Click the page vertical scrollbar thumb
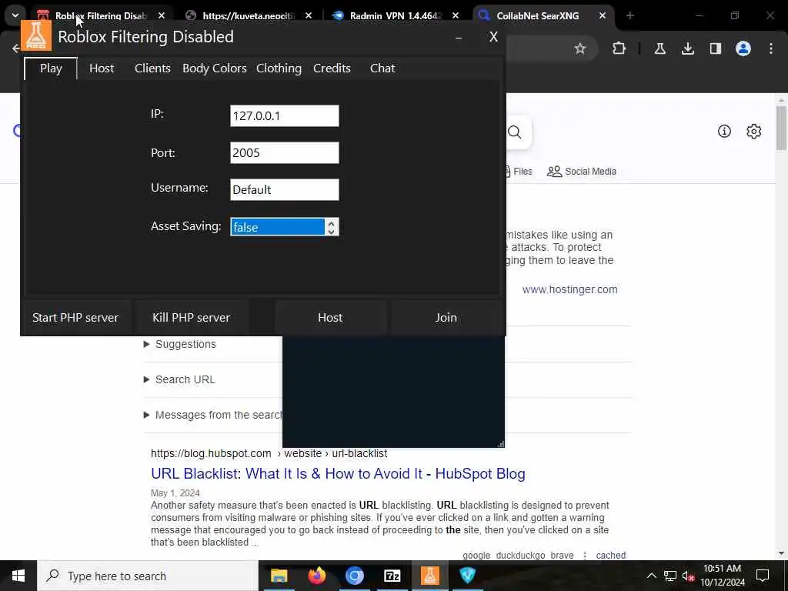Screen dimensions: 788x591 (x=781, y=128)
